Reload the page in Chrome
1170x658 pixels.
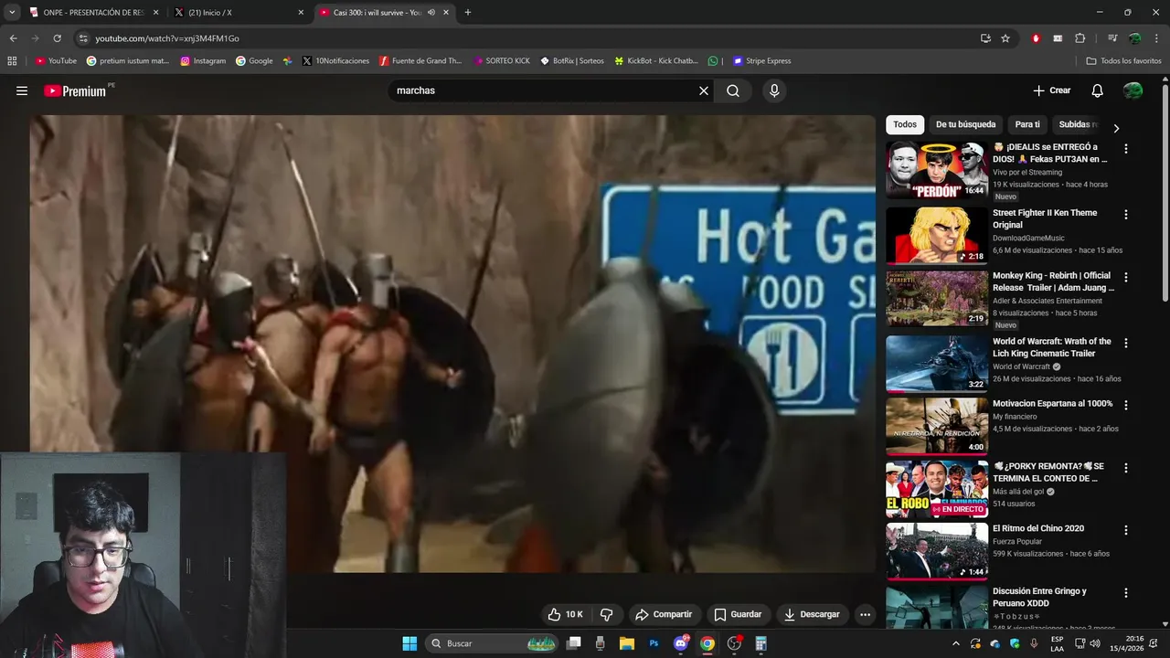click(57, 38)
